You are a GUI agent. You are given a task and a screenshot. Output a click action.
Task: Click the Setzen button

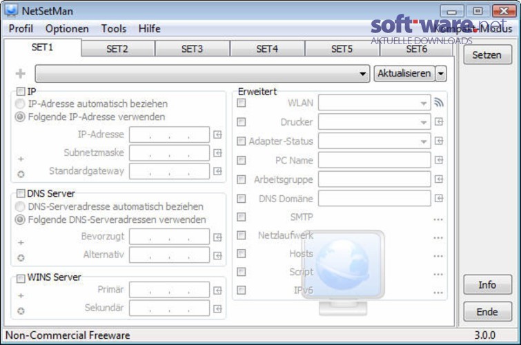[487, 55]
